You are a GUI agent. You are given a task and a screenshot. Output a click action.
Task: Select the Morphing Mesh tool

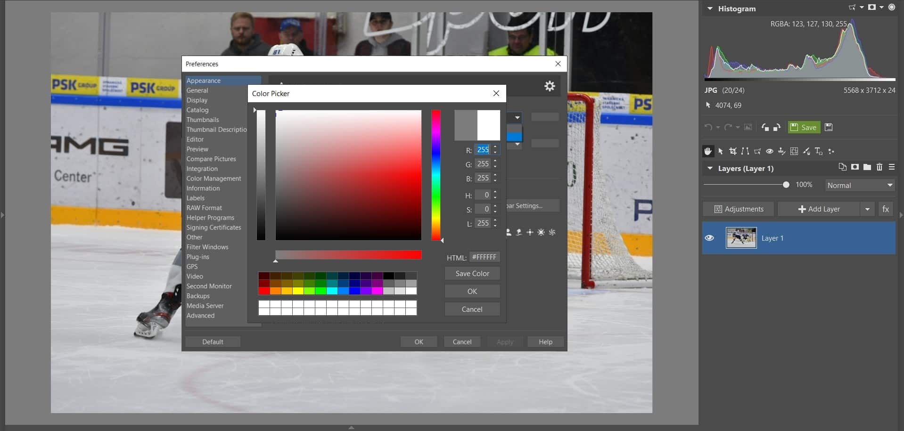tap(794, 151)
